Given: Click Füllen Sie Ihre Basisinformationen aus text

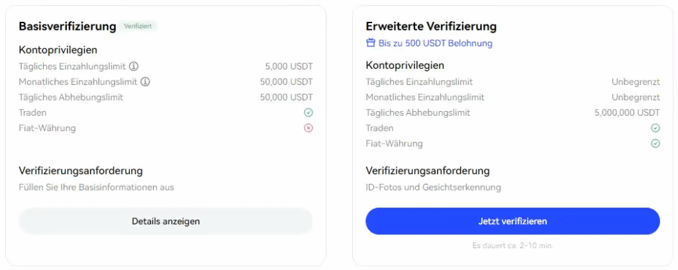Looking at the screenshot, I should tap(96, 187).
